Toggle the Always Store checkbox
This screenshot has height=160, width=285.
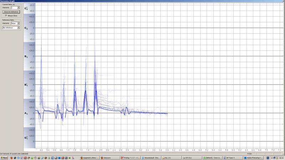(6, 16)
